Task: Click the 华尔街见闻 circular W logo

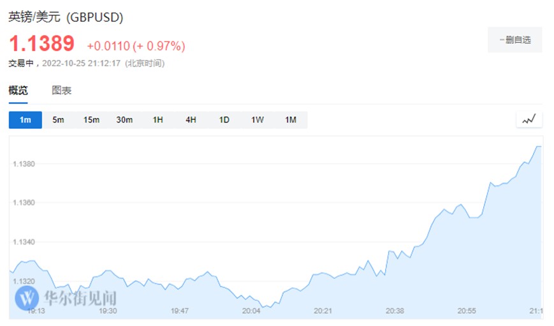Action: click(x=27, y=297)
